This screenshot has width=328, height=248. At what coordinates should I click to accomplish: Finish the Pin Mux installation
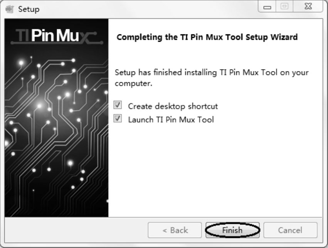click(x=232, y=230)
